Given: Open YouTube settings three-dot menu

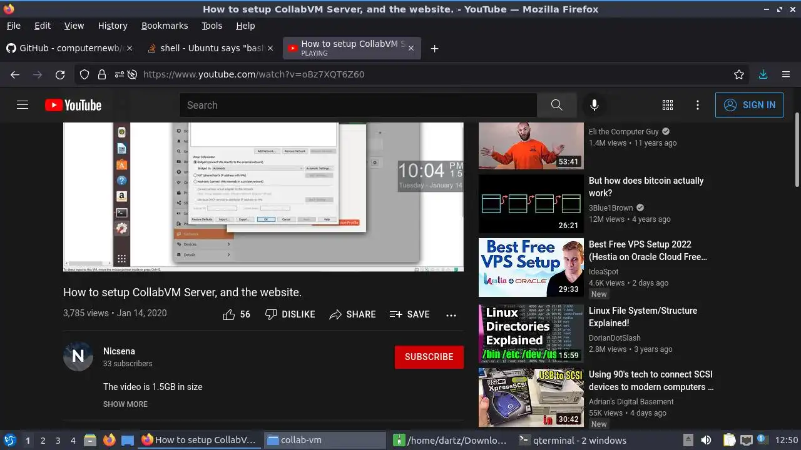Looking at the screenshot, I should (698, 105).
